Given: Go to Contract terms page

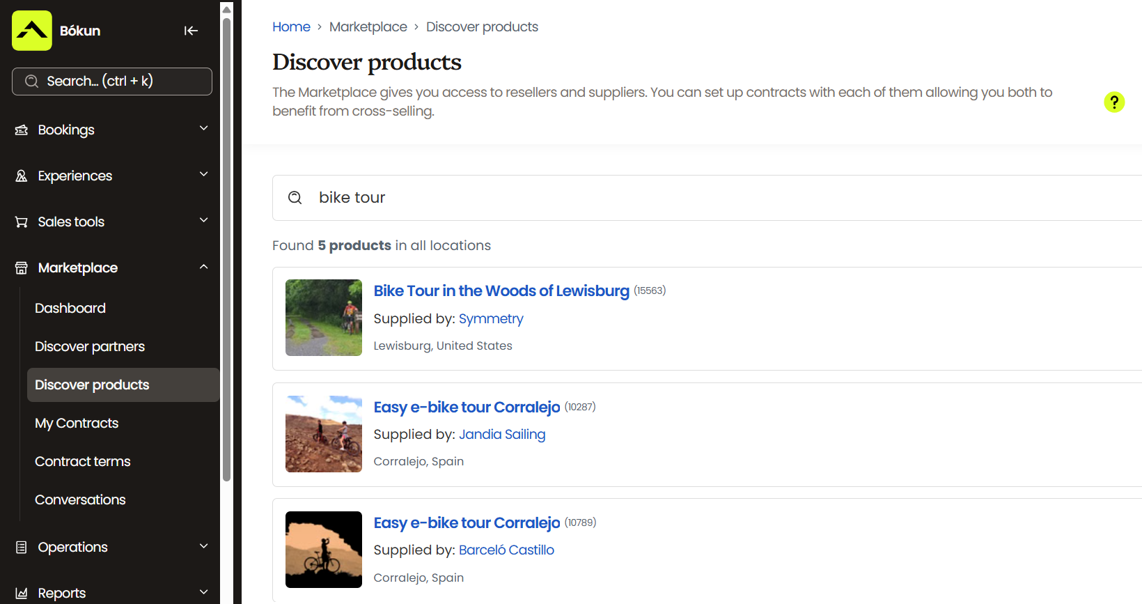Looking at the screenshot, I should coord(83,462).
